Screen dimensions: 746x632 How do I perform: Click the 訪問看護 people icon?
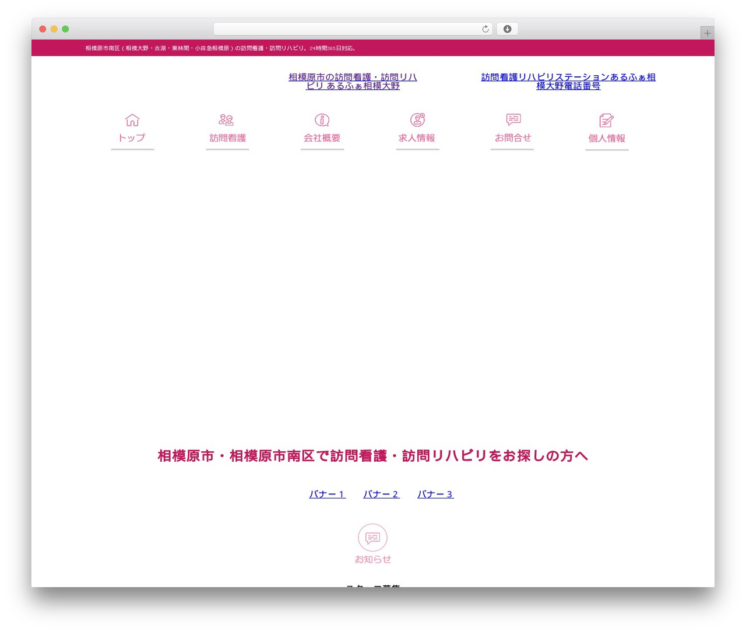click(x=226, y=120)
